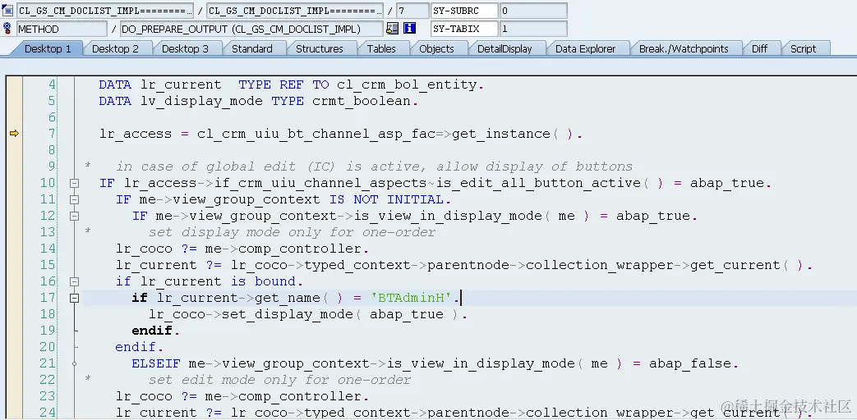Image resolution: width=857 pixels, height=420 pixels.
Task: Click the line number field showing 7
Action: tap(412, 11)
